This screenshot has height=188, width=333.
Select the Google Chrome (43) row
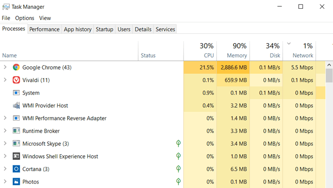(x=163, y=68)
